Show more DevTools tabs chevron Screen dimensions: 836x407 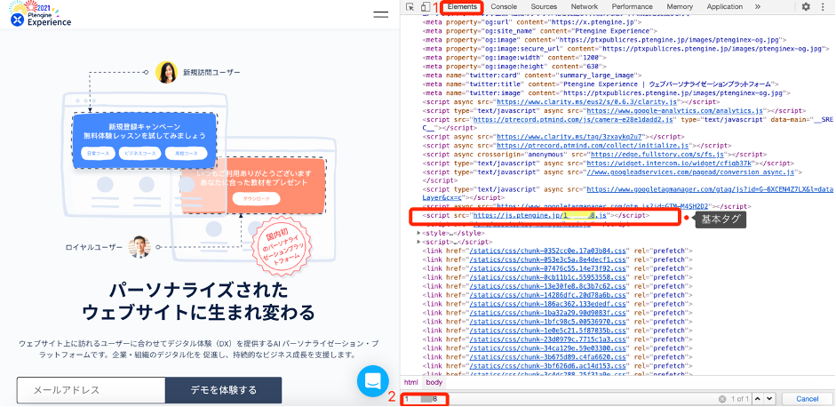pyautogui.click(x=758, y=7)
